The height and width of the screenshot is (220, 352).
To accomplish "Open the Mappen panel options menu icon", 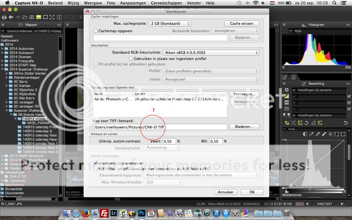I will (59, 25).
